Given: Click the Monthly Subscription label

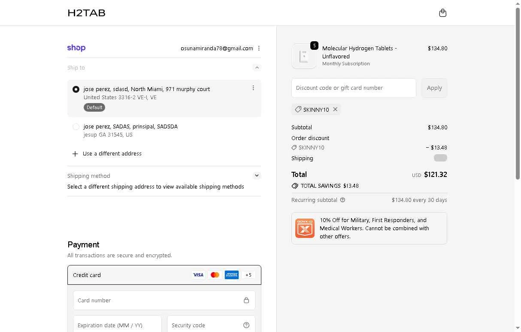Looking at the screenshot, I should (346, 64).
